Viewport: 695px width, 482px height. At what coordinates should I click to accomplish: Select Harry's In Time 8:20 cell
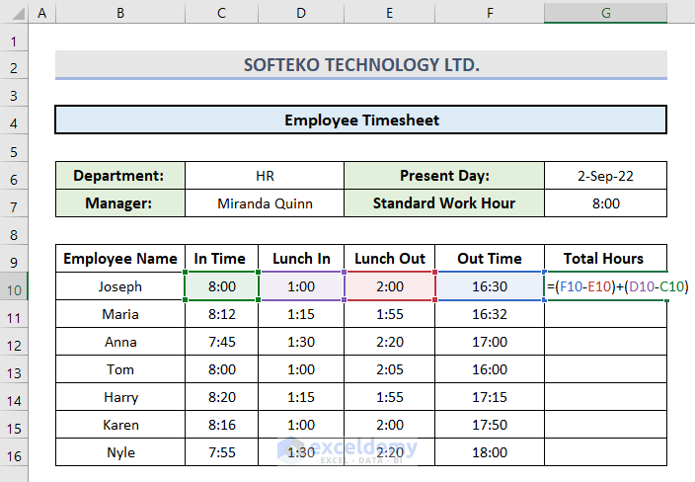click(x=221, y=397)
